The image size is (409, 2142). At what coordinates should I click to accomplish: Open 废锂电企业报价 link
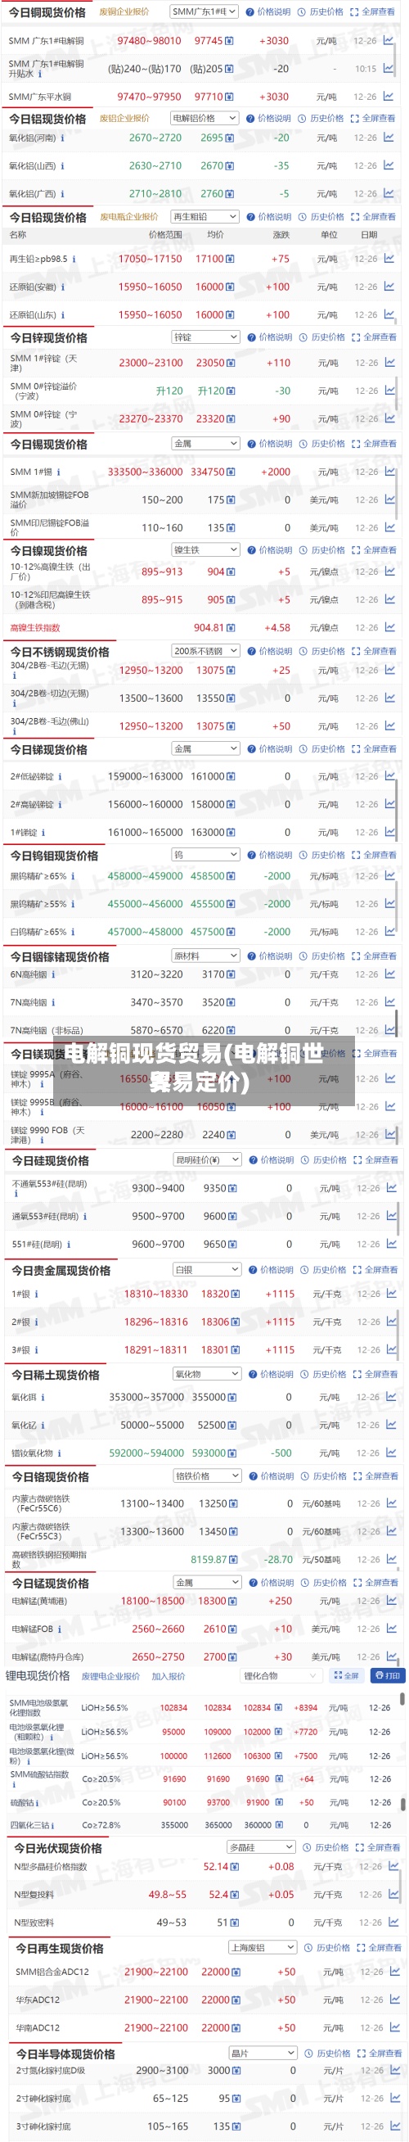click(110, 1676)
